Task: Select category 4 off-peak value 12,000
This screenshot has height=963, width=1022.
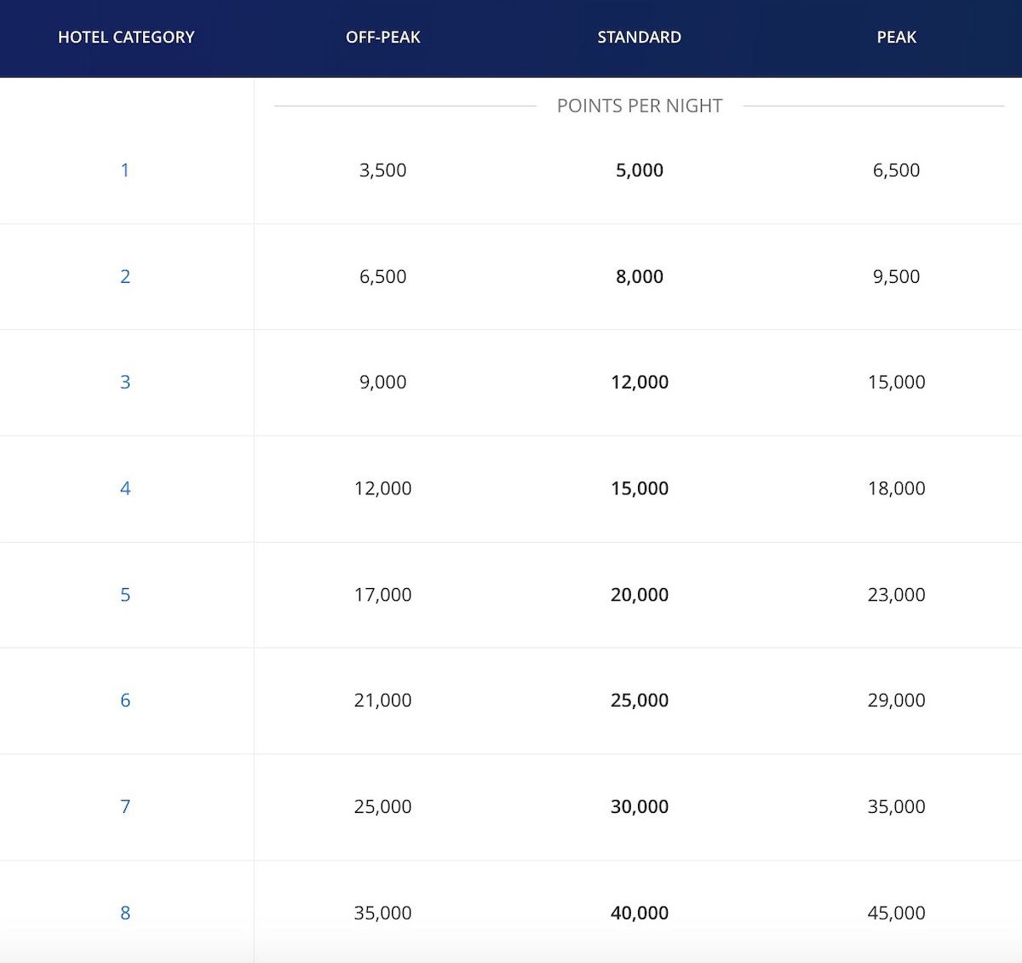Action: point(383,488)
